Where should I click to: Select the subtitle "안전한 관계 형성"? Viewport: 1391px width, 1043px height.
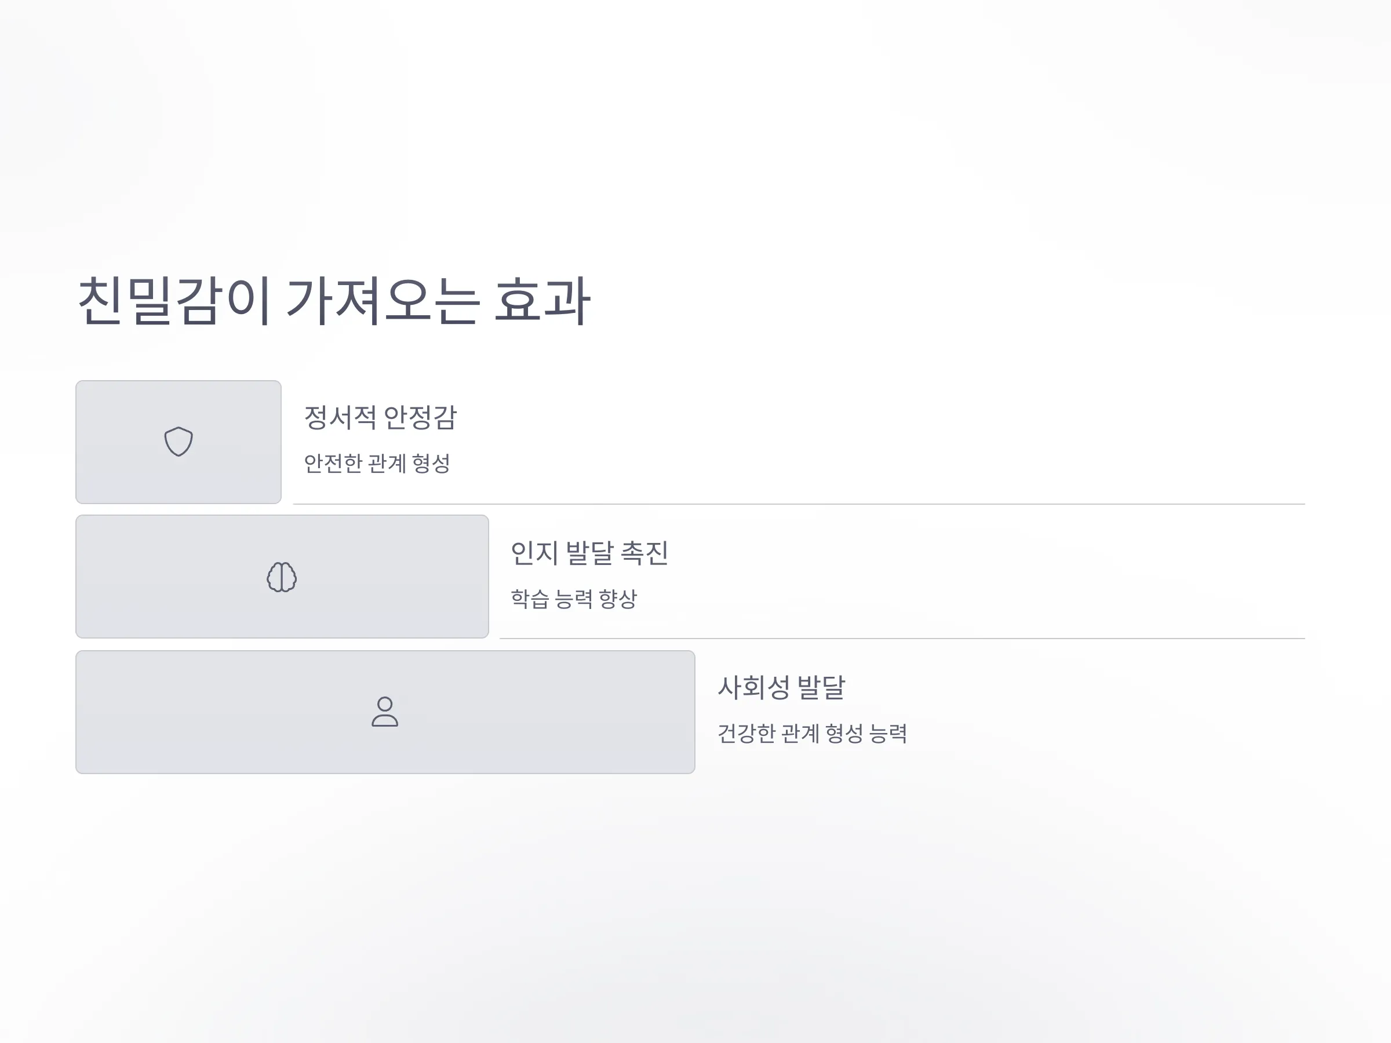coord(377,464)
